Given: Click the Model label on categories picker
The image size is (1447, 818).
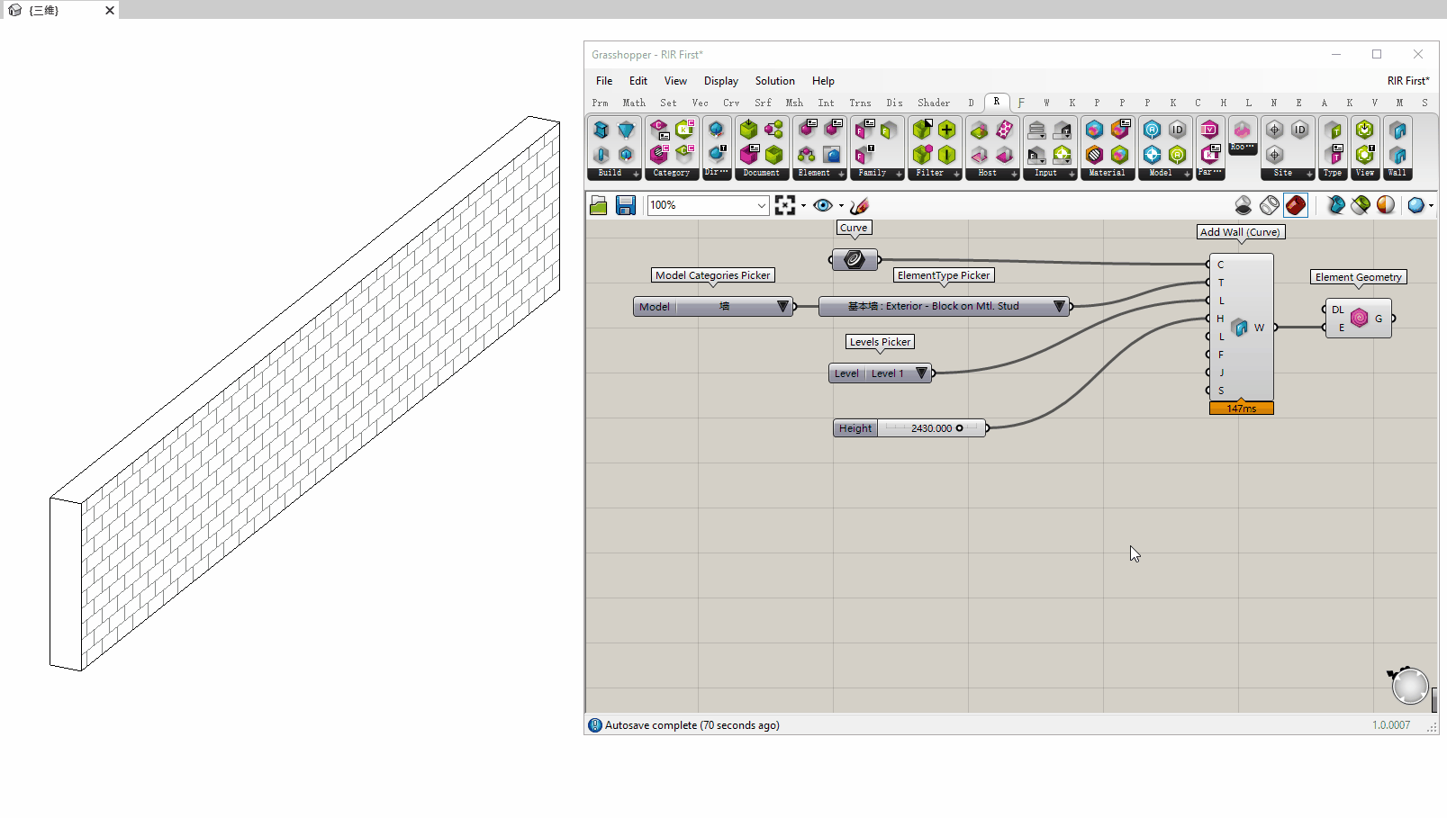Looking at the screenshot, I should coord(655,307).
